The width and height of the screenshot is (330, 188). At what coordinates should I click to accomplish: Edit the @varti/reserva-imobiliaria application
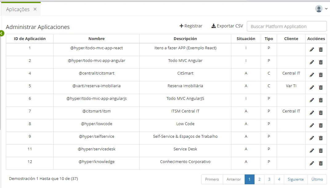point(312,88)
